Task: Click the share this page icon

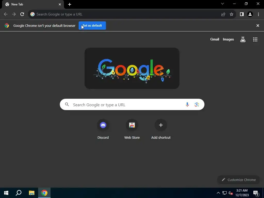Action: point(223,14)
